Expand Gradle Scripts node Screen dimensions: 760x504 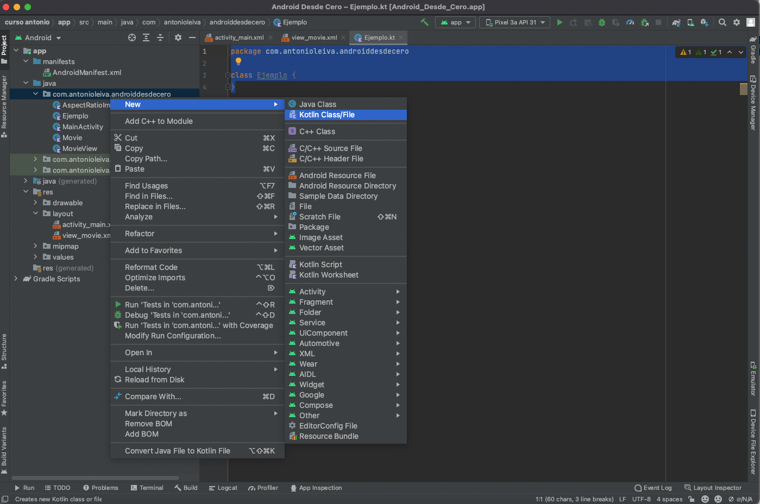click(x=16, y=279)
